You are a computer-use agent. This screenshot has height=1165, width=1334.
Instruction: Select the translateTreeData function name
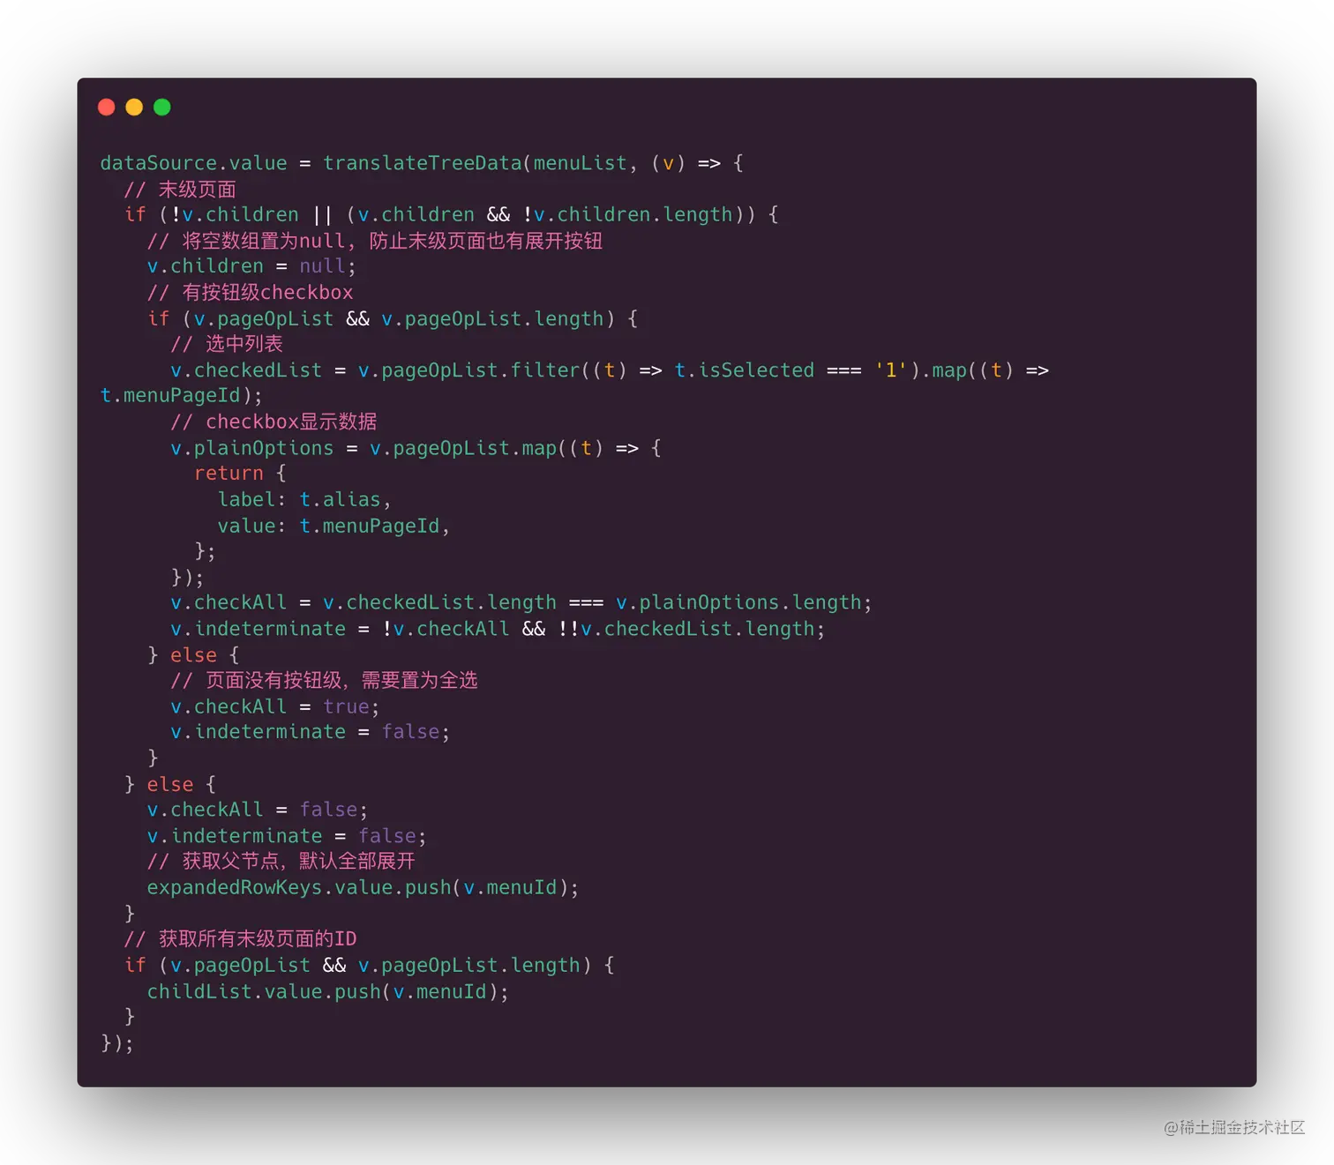(x=422, y=162)
